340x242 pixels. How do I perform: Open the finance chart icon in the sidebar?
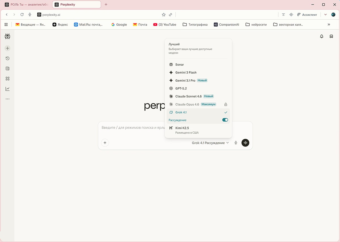coord(7,89)
